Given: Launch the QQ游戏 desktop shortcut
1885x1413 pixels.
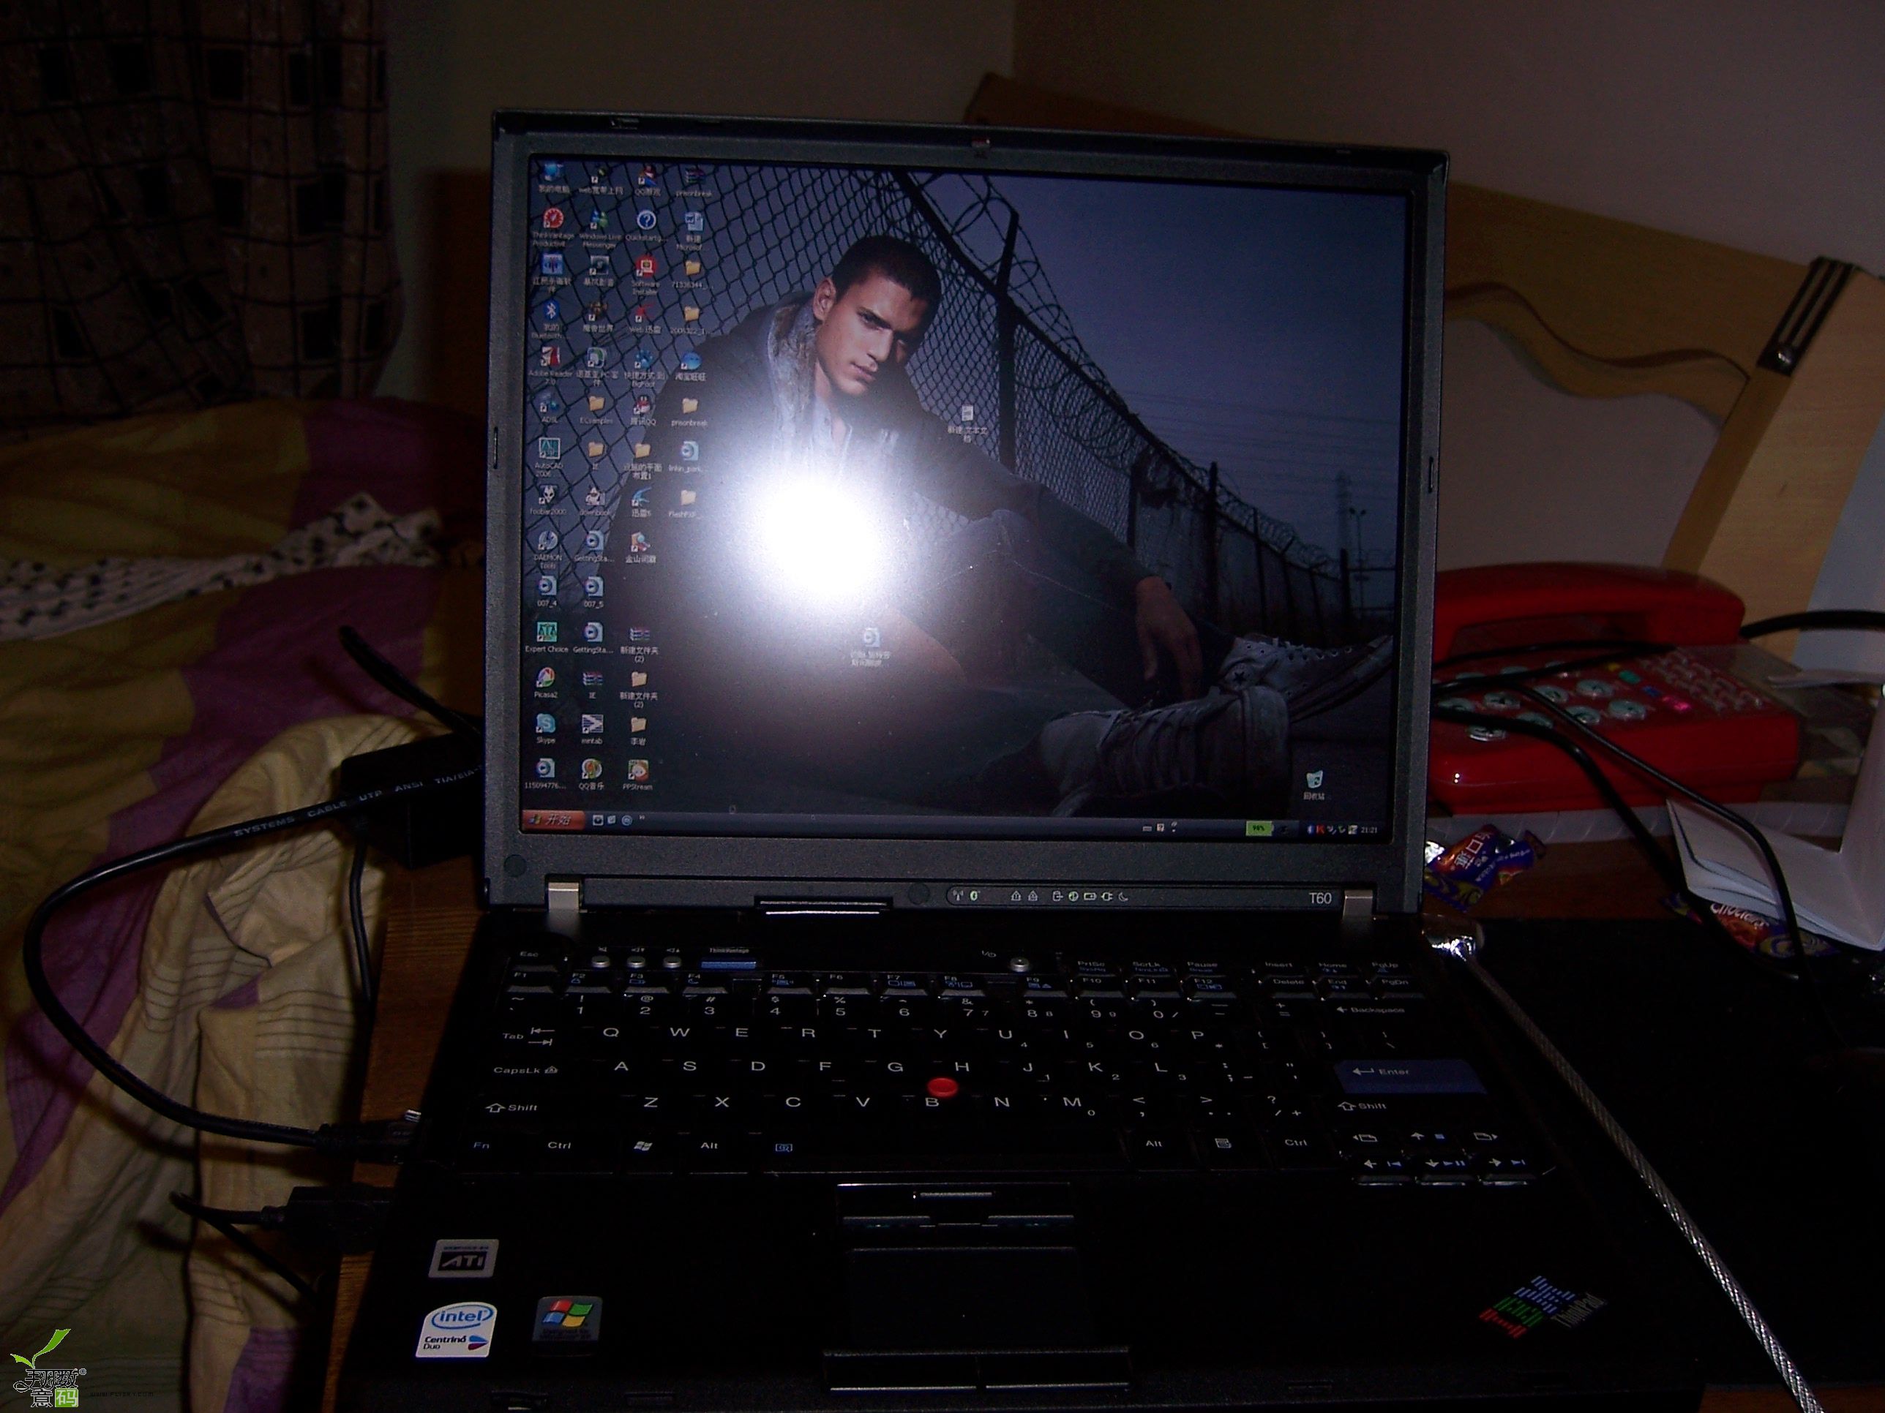Looking at the screenshot, I should (647, 179).
